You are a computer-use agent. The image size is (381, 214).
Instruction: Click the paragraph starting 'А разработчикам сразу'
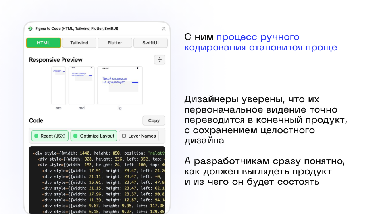264,171
